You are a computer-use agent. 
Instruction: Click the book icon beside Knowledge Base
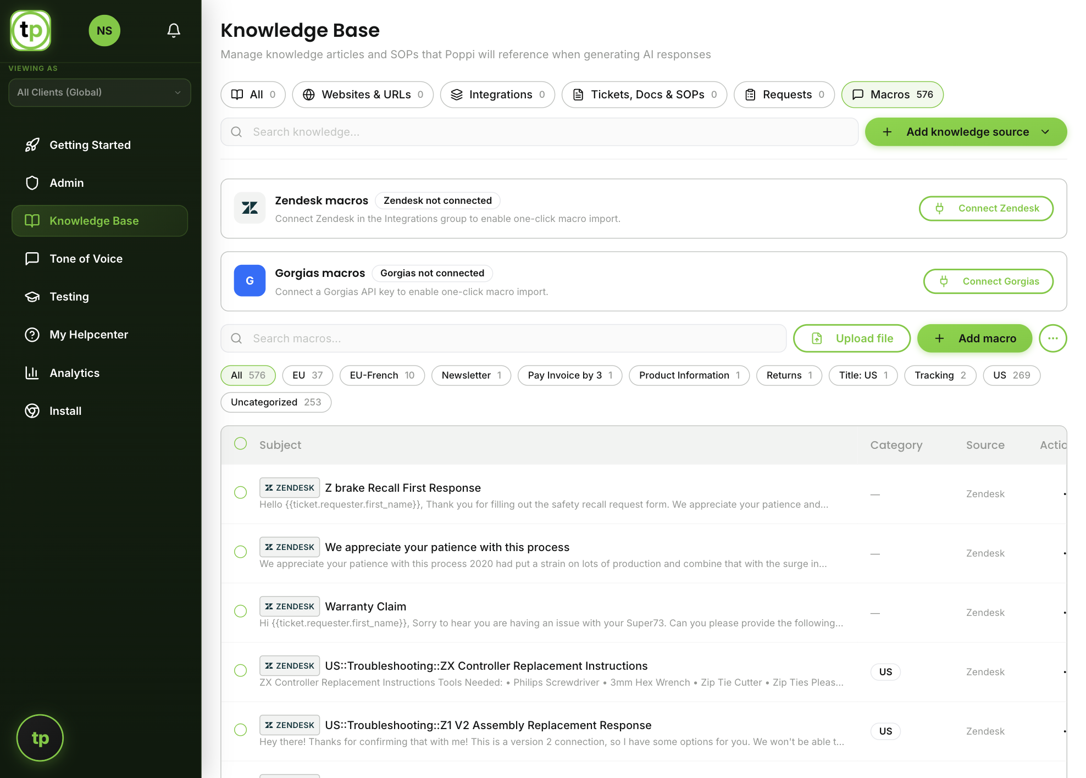(32, 221)
